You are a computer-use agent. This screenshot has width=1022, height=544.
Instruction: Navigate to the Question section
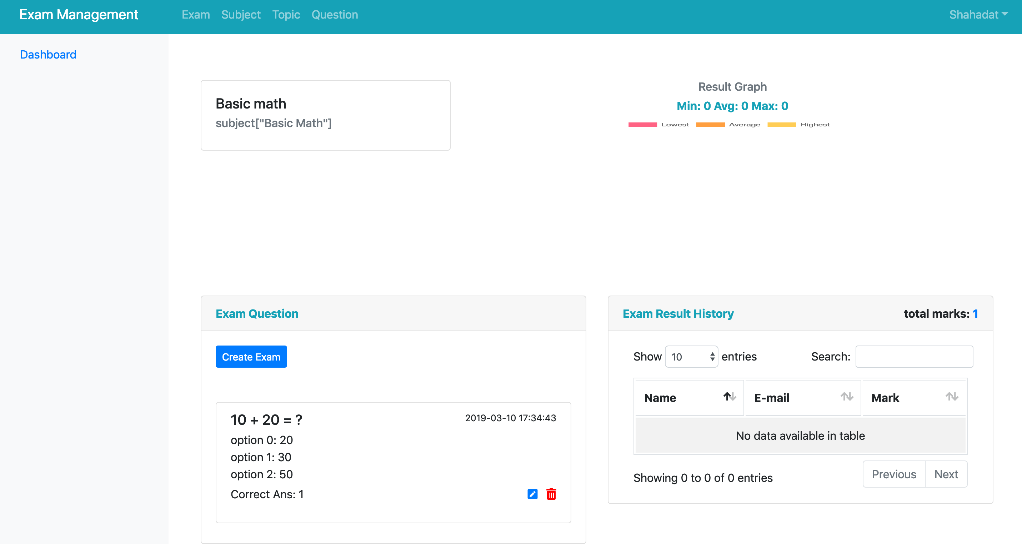[x=335, y=15]
